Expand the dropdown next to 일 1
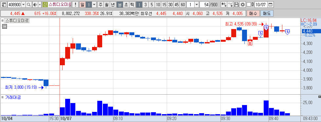Viewport: 321px width, 122px height. 94,4
